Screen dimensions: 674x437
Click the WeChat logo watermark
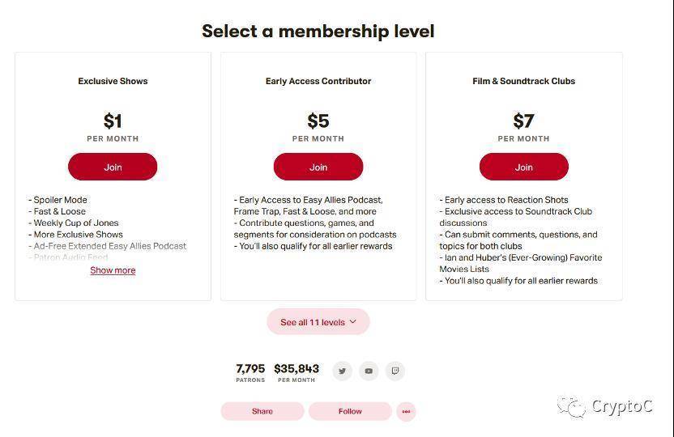[x=571, y=406]
